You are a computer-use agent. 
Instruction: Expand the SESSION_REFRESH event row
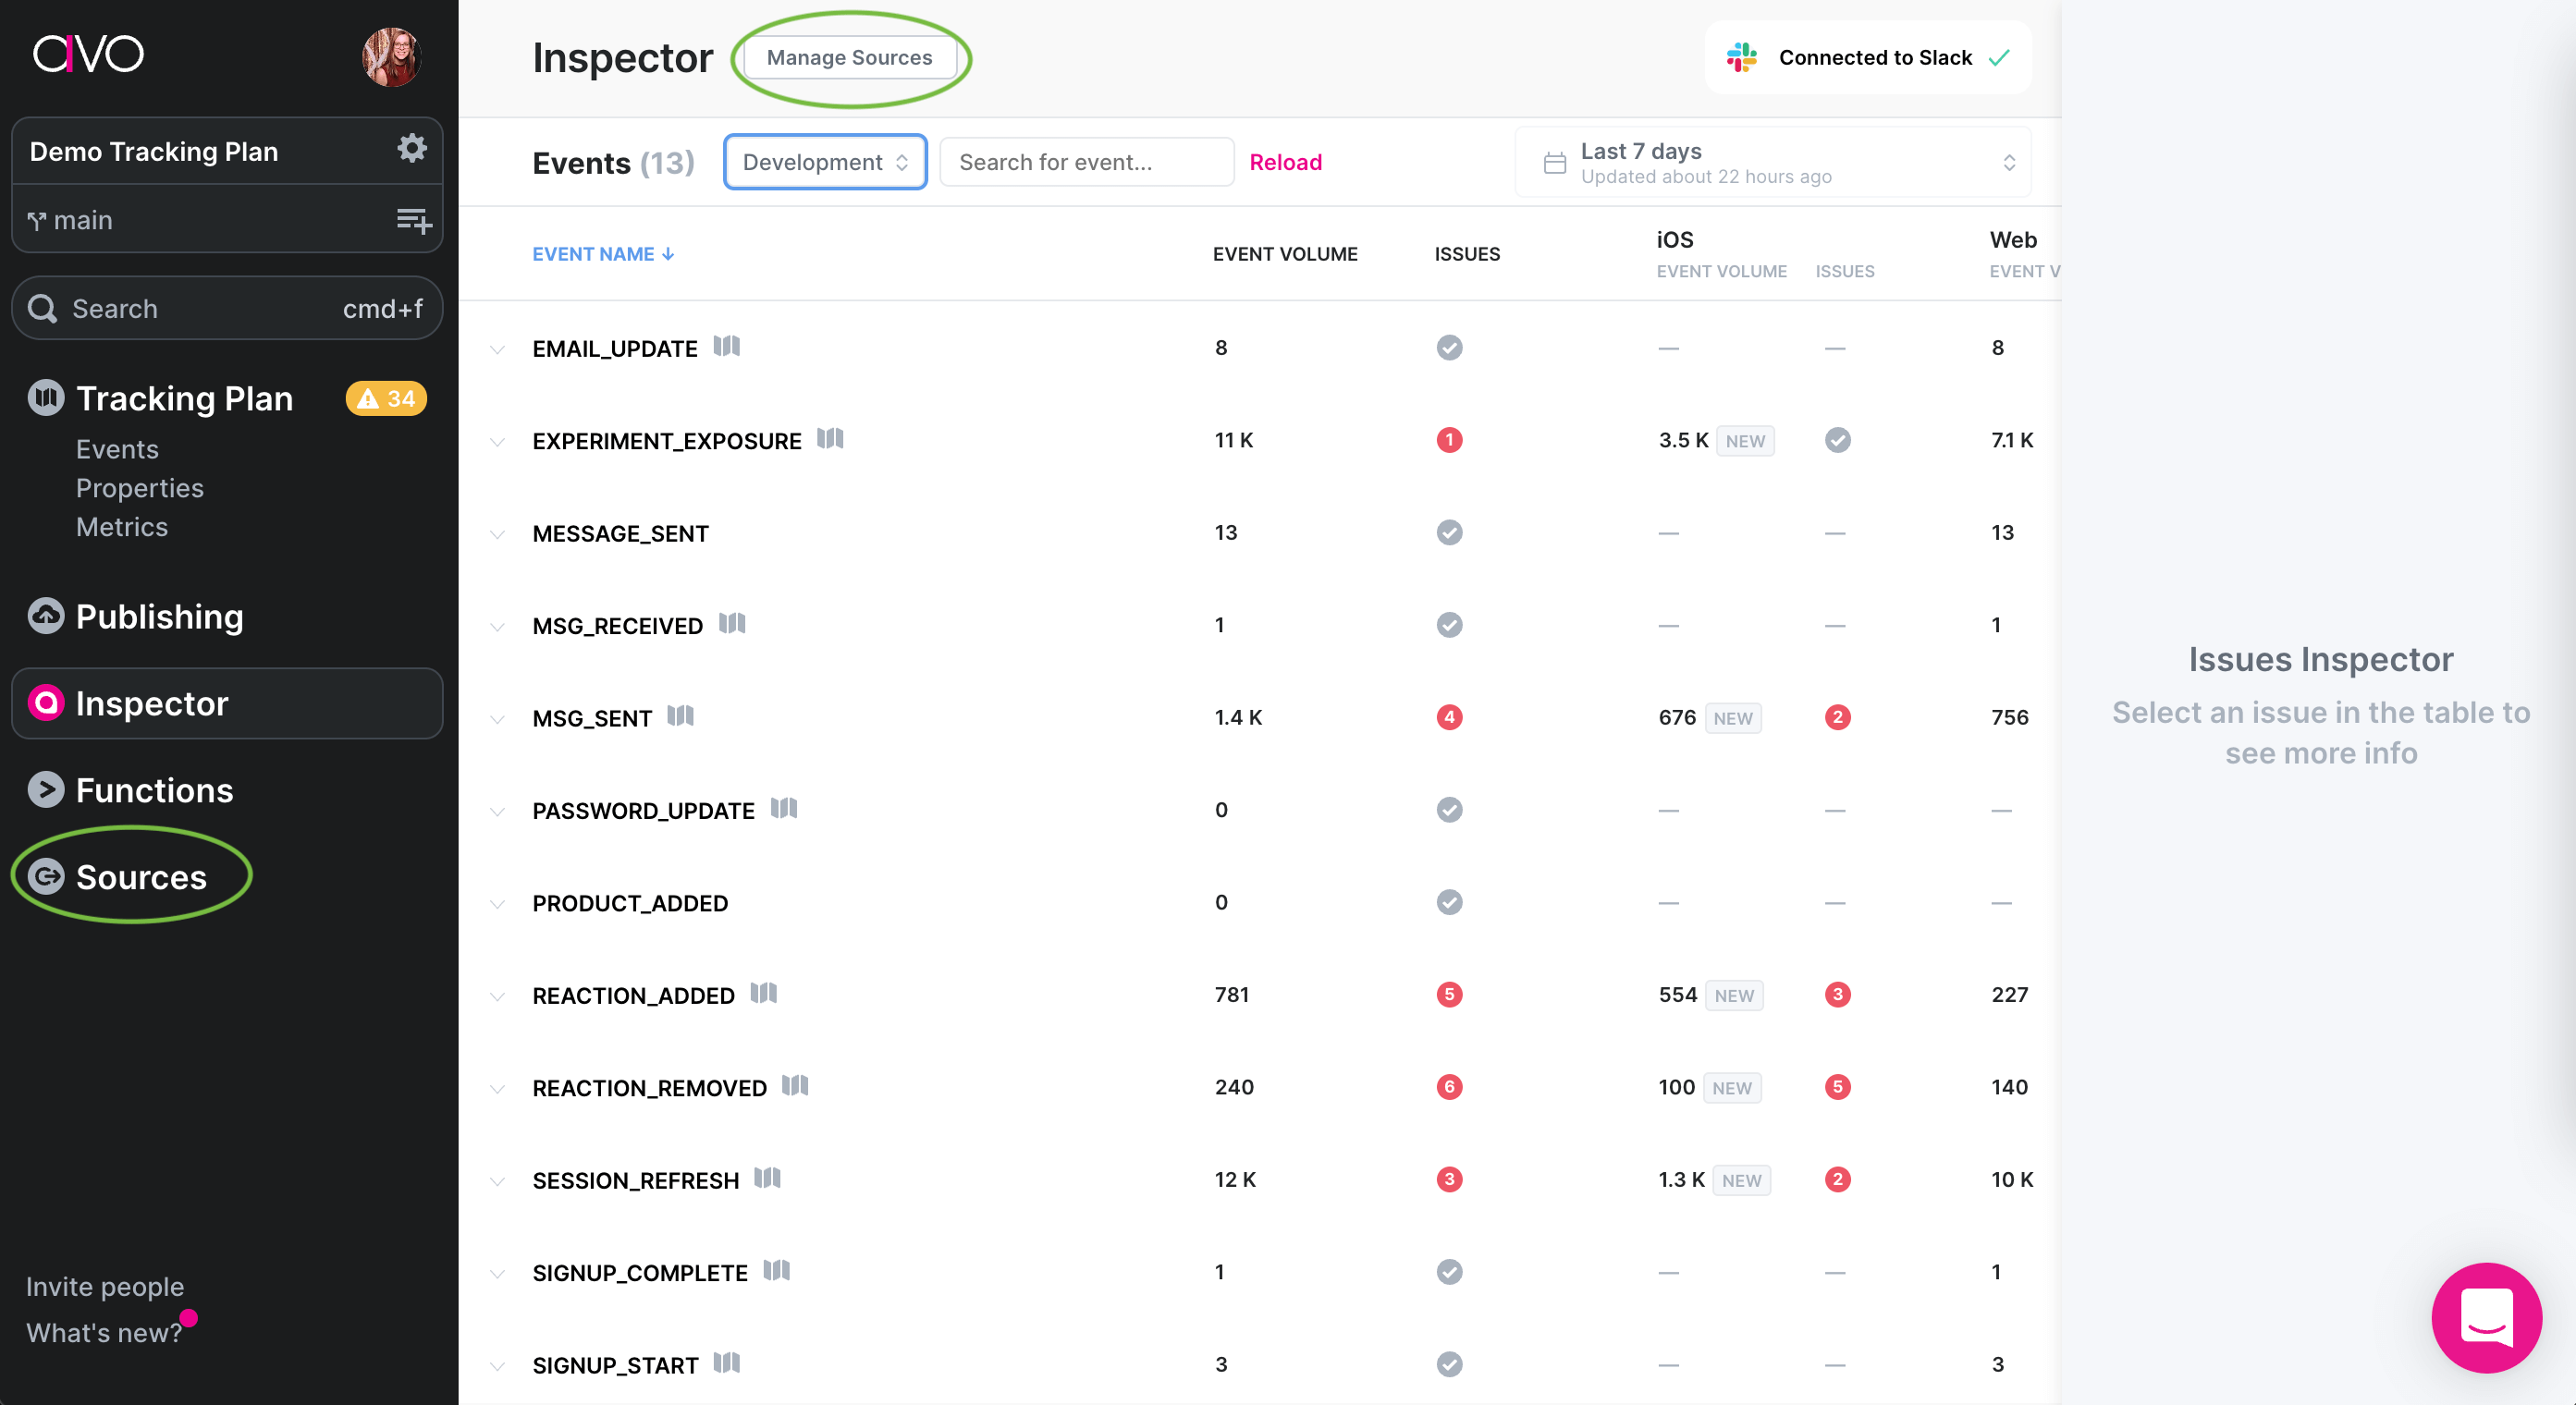point(497,1181)
